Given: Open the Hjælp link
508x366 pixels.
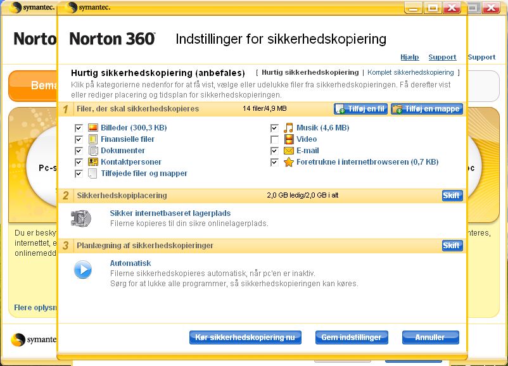Looking at the screenshot, I should 410,57.
